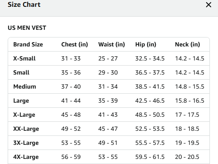The width and height of the screenshot is (218, 164).
Task: Click XX-Large neck value 18 - 18.5
Action: (187, 129)
